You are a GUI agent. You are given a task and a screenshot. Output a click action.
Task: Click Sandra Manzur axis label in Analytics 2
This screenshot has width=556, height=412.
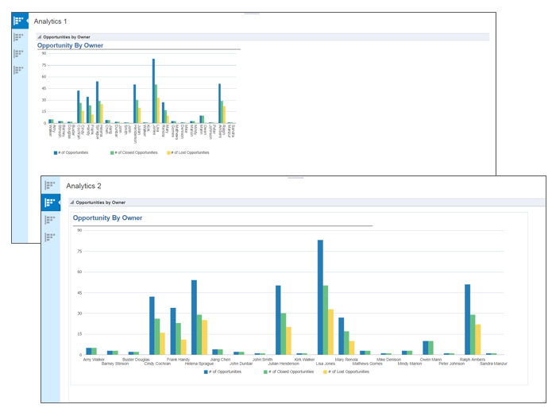tap(493, 364)
